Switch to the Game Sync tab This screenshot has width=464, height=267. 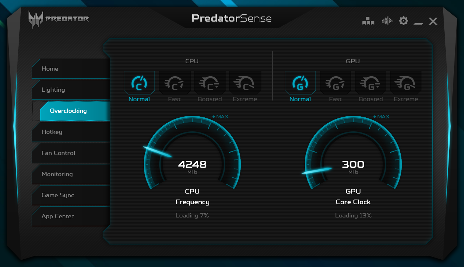point(71,195)
